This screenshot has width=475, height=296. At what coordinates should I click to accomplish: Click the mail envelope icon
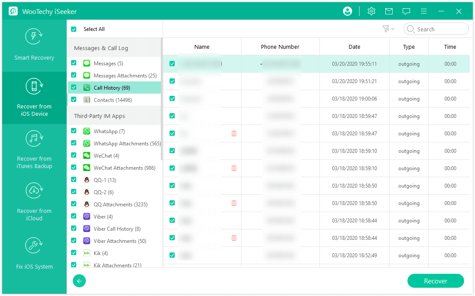389,11
